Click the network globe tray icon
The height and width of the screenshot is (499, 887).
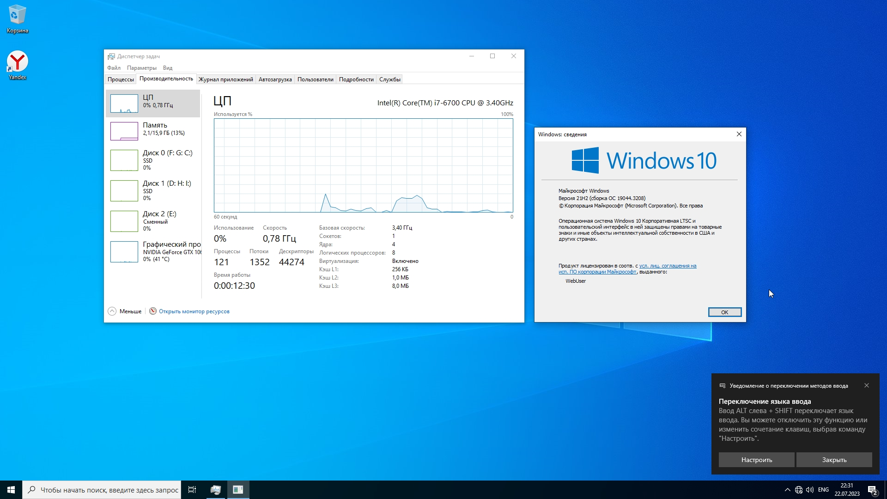click(x=799, y=490)
